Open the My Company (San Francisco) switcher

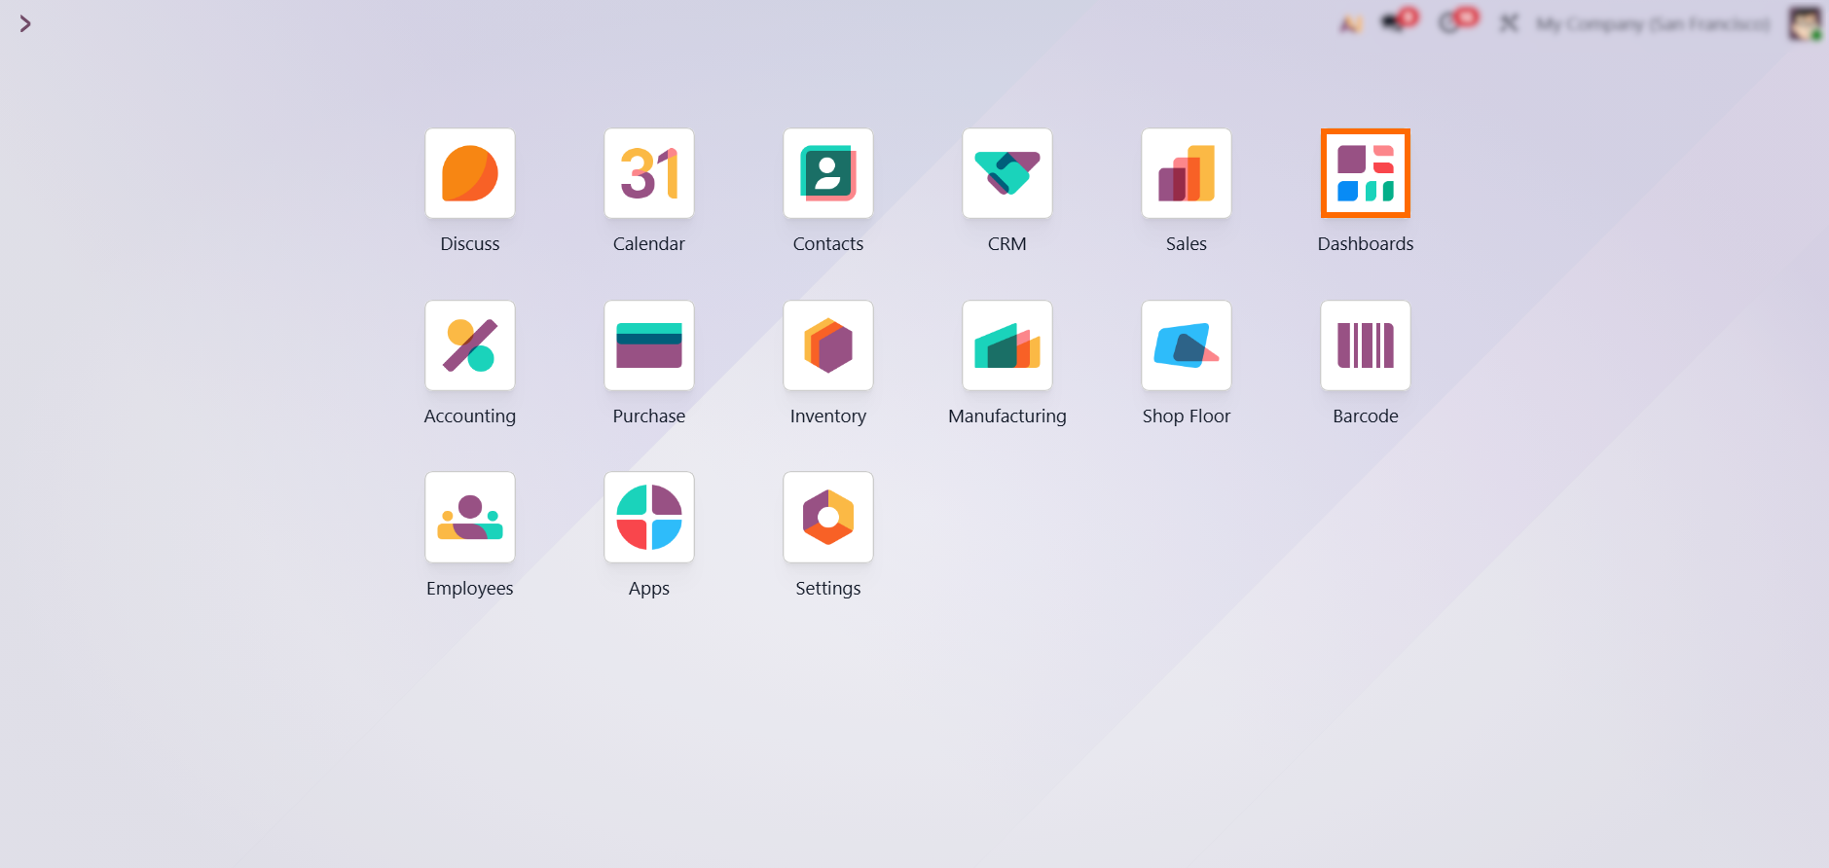pos(1652,23)
